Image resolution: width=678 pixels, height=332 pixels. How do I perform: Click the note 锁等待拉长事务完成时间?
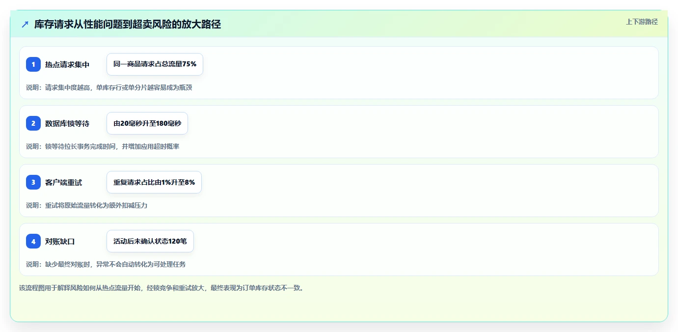(103, 146)
